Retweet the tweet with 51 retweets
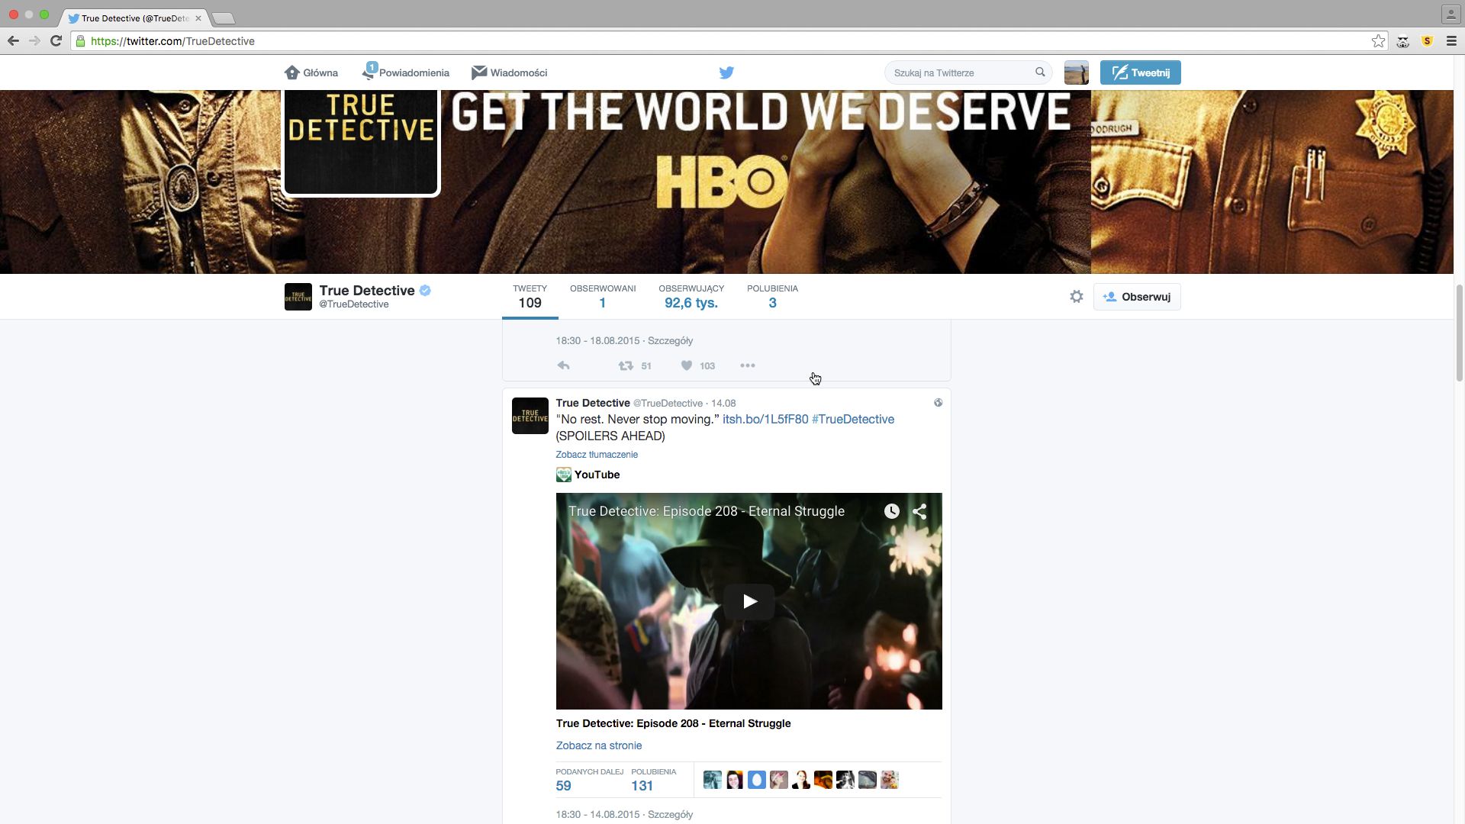 click(x=626, y=365)
